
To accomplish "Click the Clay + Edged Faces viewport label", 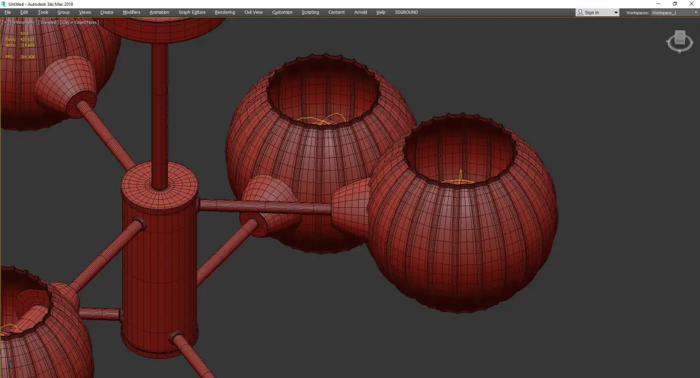I will coord(79,22).
